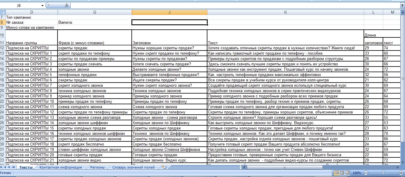
Task: Switch to Page Break Preview view
Action: point(347,173)
